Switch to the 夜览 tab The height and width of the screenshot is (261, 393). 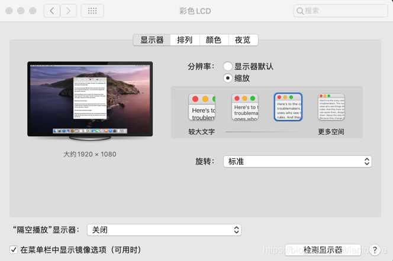(243, 40)
